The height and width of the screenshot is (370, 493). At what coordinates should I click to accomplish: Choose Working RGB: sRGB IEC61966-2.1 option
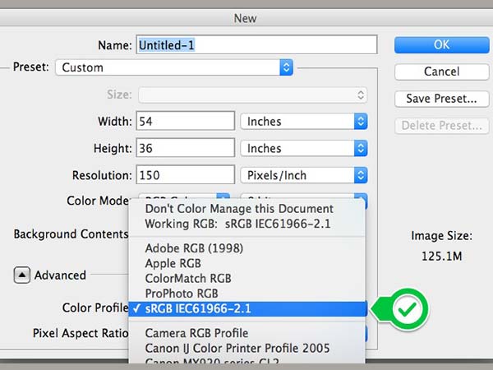pyautogui.click(x=238, y=223)
